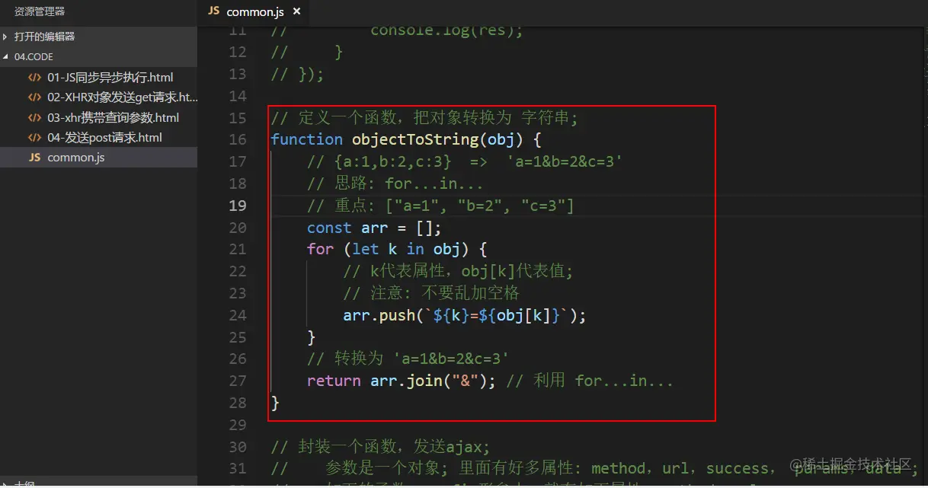Click the closing brace on line 28
This screenshot has width=928, height=488.
[276, 403]
